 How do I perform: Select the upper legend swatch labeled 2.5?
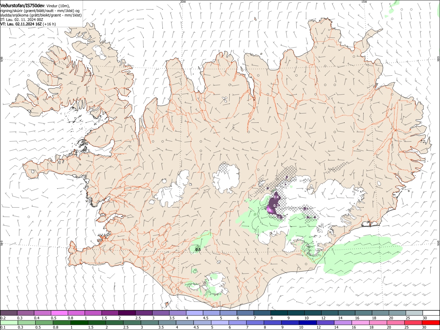[144, 313]
